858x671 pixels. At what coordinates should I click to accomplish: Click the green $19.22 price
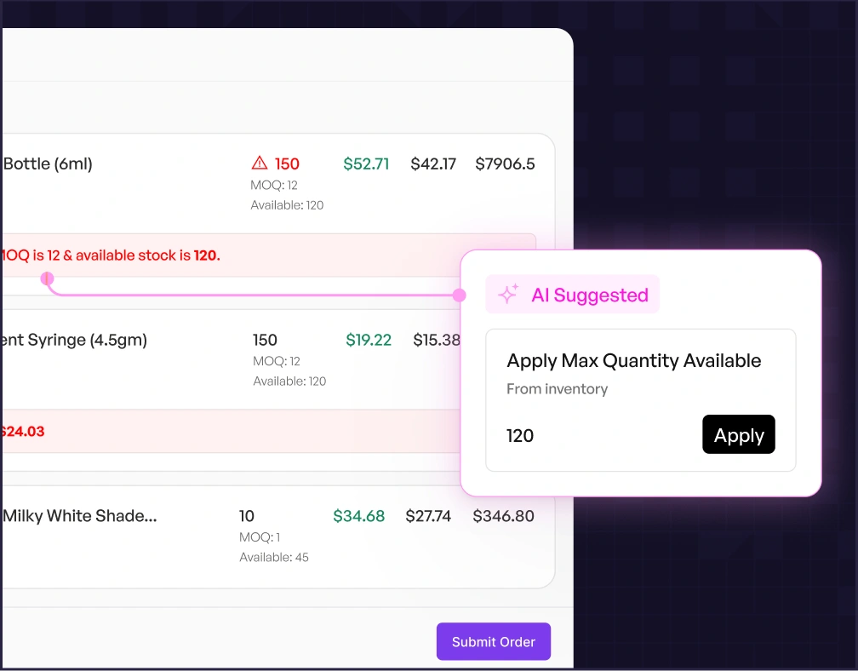coord(369,340)
